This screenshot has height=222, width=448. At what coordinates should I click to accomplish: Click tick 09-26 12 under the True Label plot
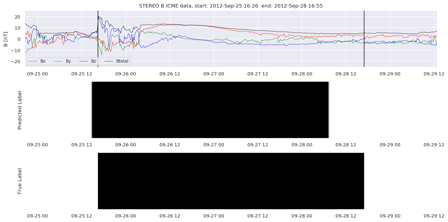(170, 216)
